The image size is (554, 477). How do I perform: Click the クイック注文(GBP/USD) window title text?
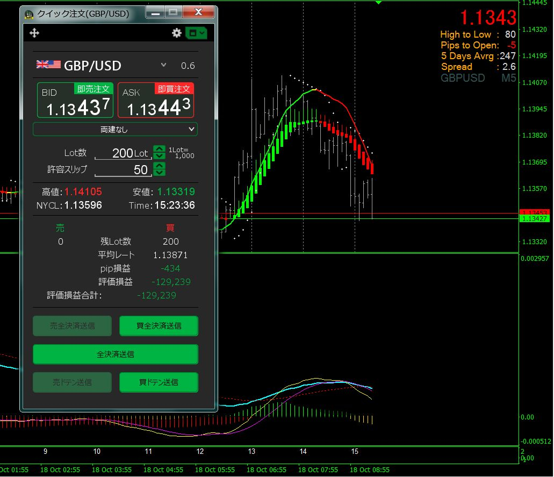(x=83, y=14)
